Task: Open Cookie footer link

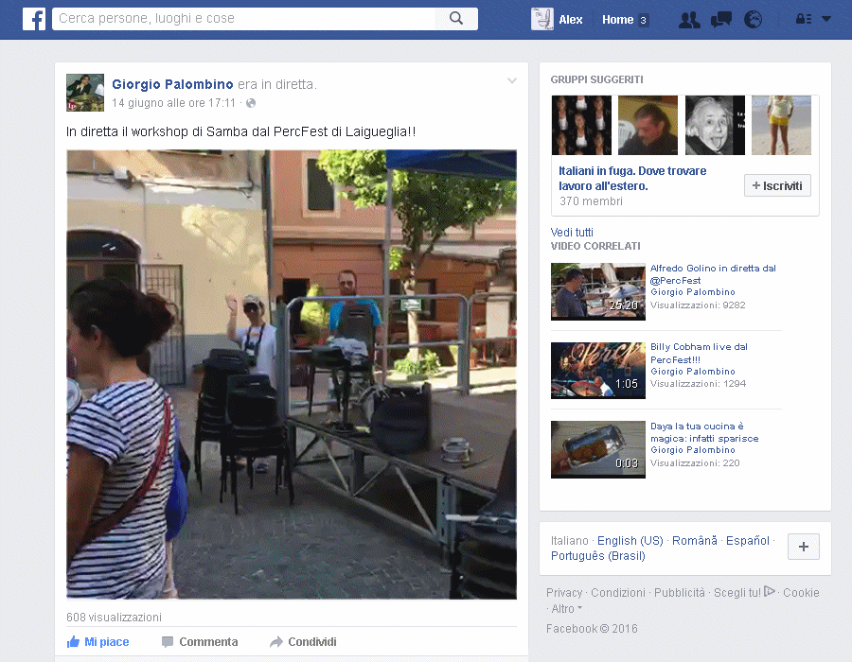Action: 801,593
